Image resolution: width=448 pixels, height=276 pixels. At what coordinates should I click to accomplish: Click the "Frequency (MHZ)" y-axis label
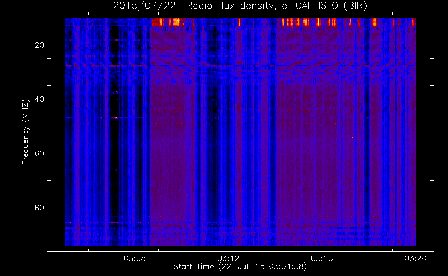pos(25,132)
